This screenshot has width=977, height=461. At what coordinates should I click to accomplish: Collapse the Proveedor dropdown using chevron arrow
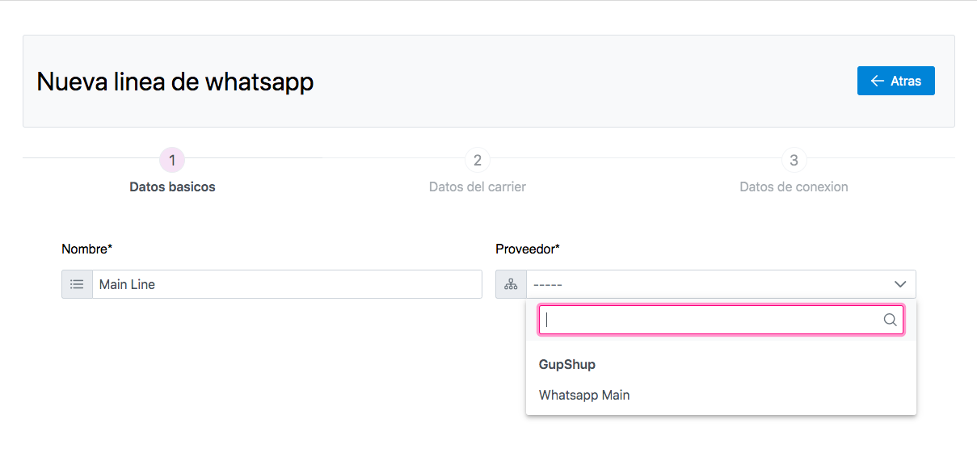coord(900,284)
